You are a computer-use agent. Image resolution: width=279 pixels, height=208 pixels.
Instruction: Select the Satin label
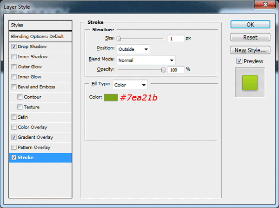[x=23, y=117]
